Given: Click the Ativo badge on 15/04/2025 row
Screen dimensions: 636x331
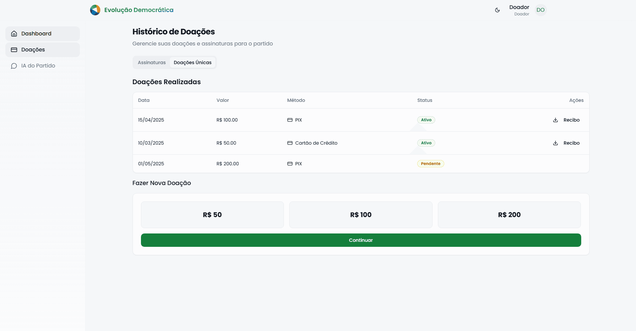Looking at the screenshot, I should (426, 120).
